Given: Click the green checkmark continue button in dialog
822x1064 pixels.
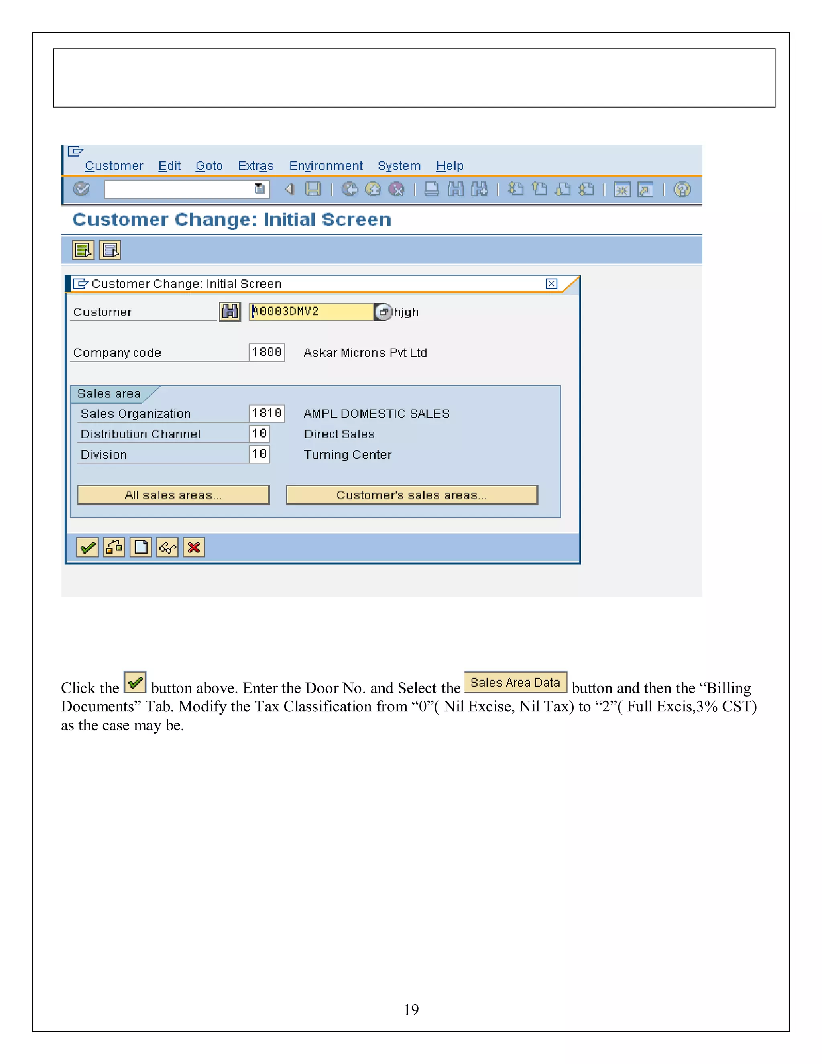Looking at the screenshot, I should 87,548.
